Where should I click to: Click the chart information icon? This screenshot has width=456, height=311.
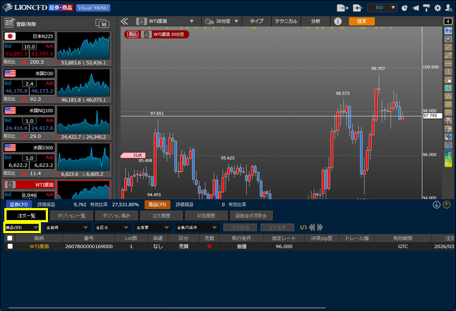tap(338, 21)
